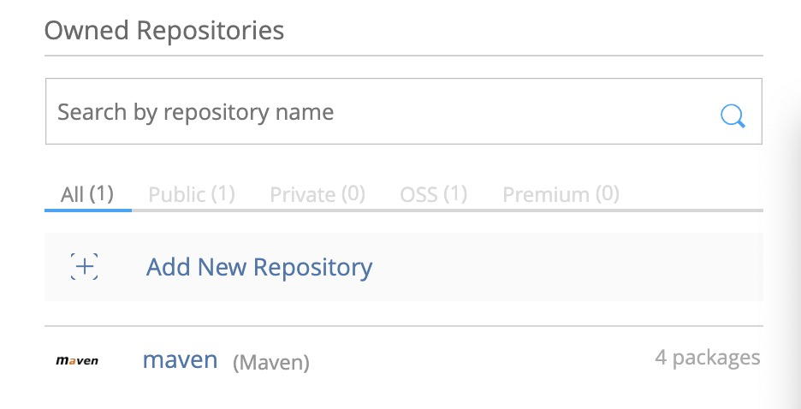The image size is (801, 409).
Task: Click the Owned Repositories heading
Action: coord(164,32)
